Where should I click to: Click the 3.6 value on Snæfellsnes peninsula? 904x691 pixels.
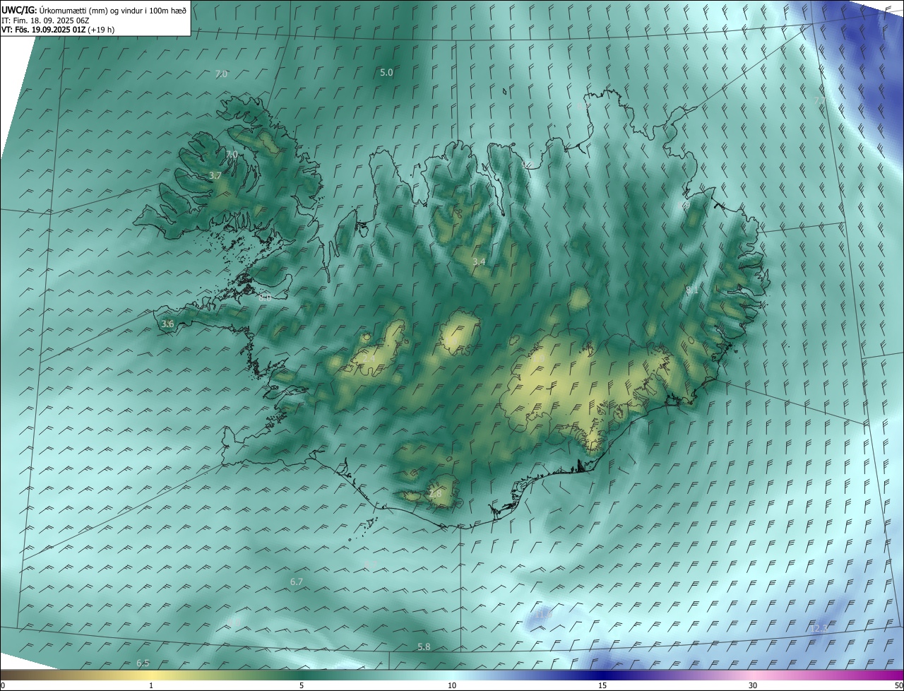167,324
